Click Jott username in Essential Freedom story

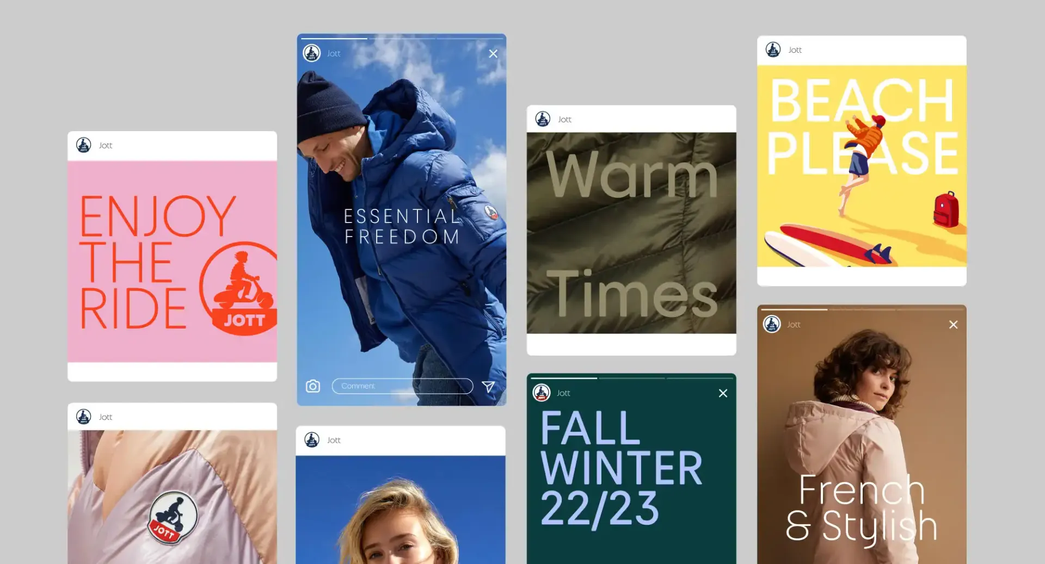(x=334, y=53)
